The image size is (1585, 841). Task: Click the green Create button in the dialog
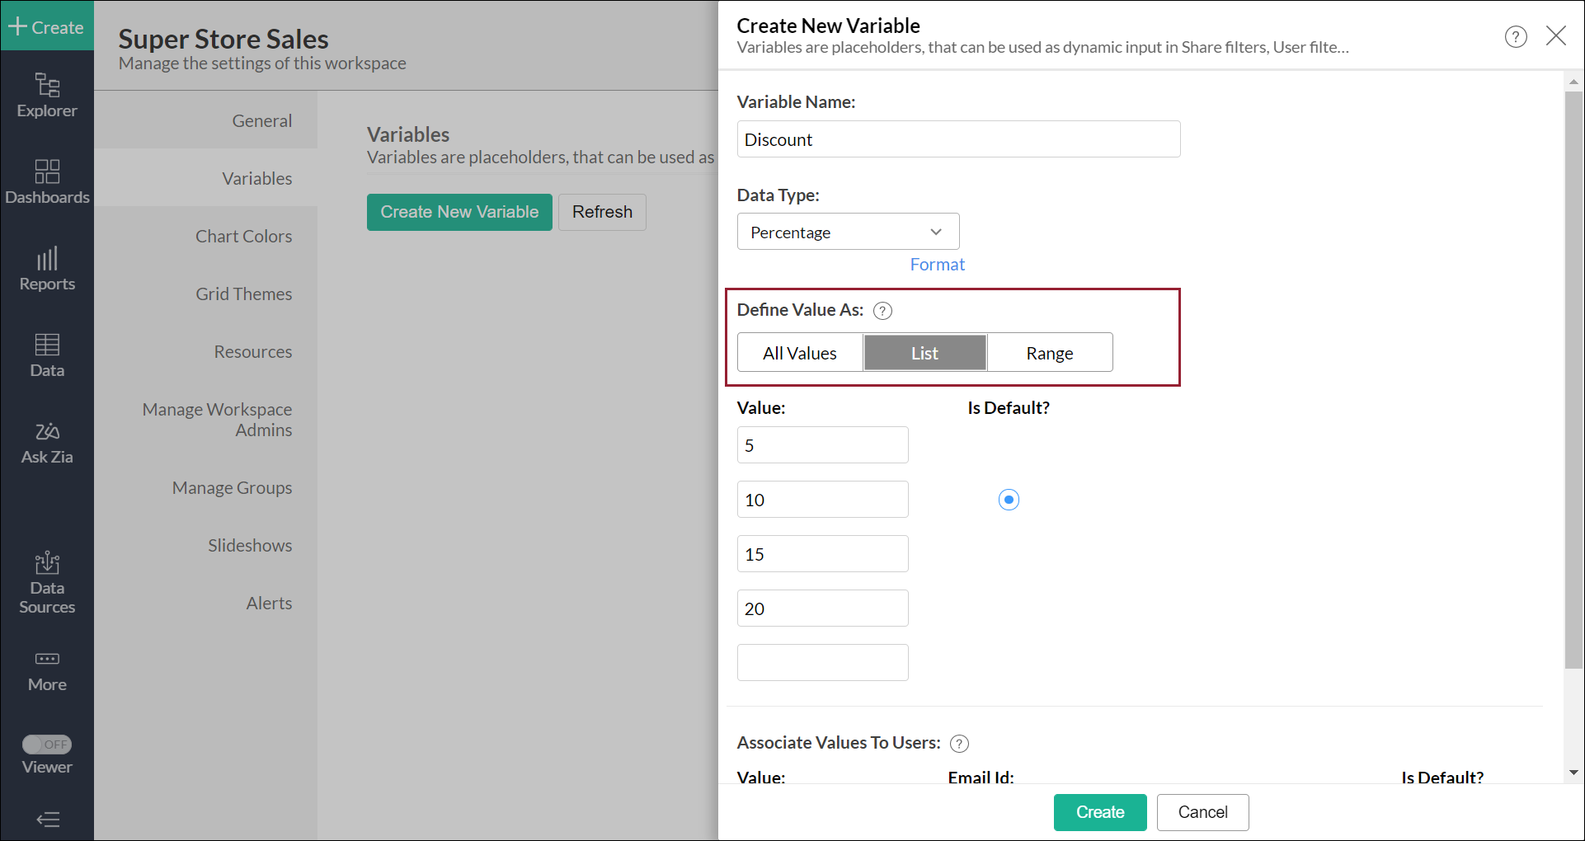(1099, 812)
